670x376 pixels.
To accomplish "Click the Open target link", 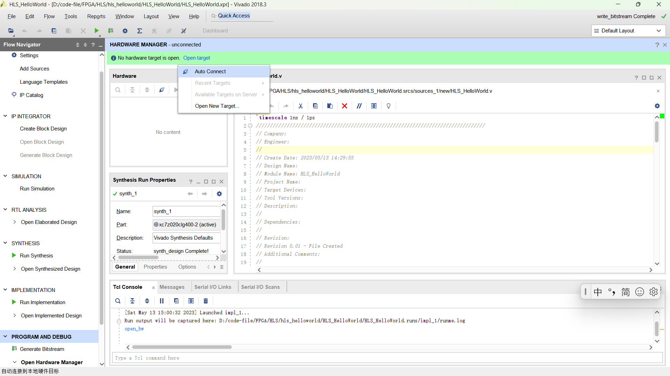I will tap(196, 58).
